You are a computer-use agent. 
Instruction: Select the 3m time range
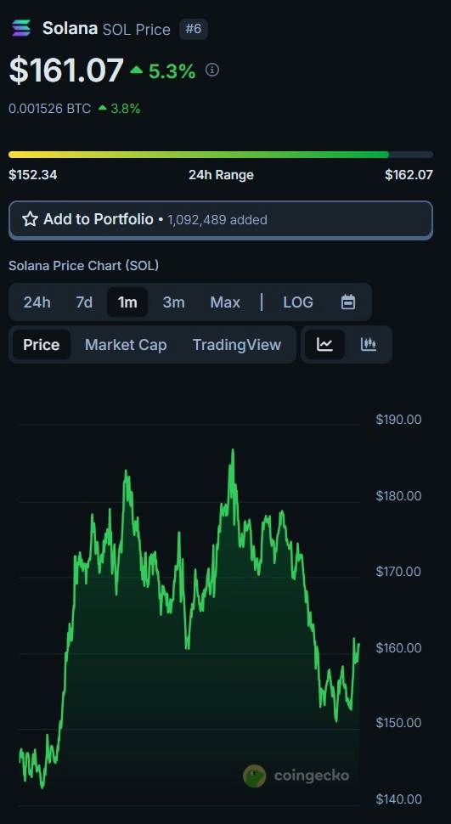tap(173, 302)
